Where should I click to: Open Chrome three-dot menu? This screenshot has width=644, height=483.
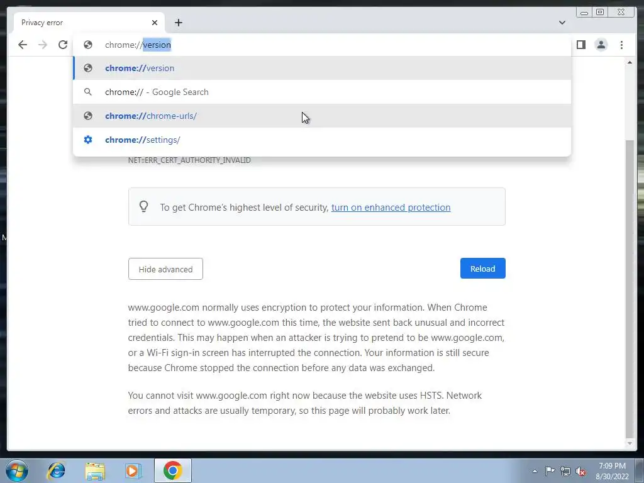[x=621, y=45]
